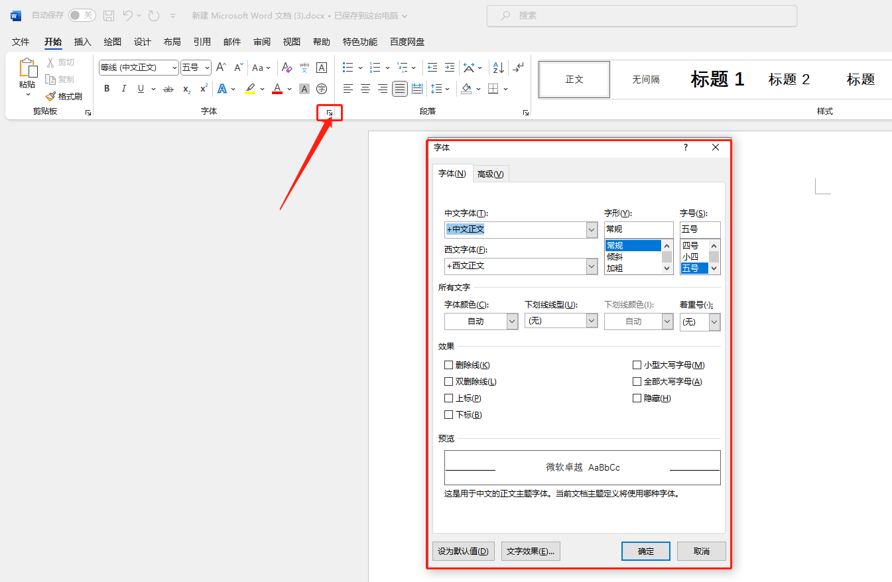The height and width of the screenshot is (582, 892).
Task: Center align the paragraph
Action: (365, 89)
